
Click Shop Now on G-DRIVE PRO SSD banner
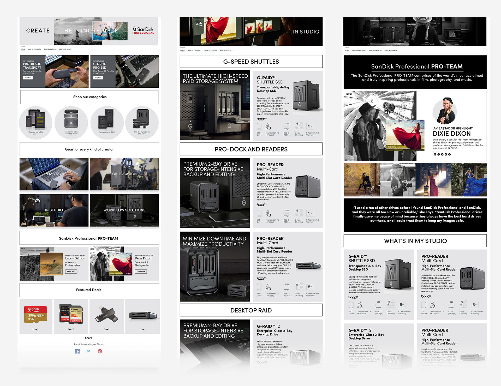(98, 78)
